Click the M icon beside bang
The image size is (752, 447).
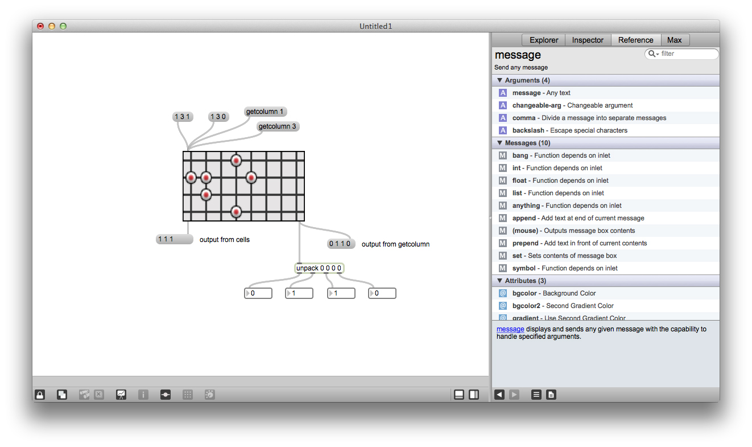point(503,155)
